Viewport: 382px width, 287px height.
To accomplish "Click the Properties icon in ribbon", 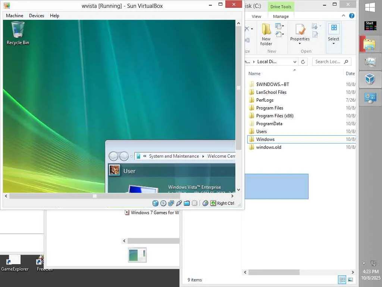I will click(x=300, y=29).
